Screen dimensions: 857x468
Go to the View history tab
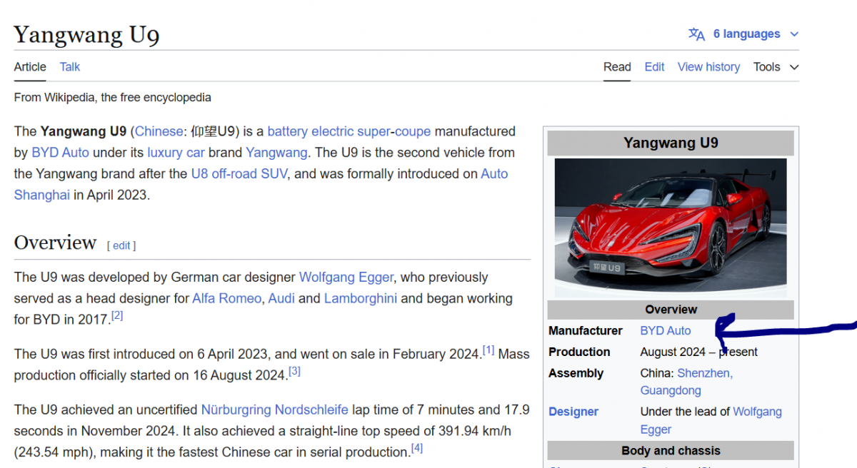coord(708,67)
